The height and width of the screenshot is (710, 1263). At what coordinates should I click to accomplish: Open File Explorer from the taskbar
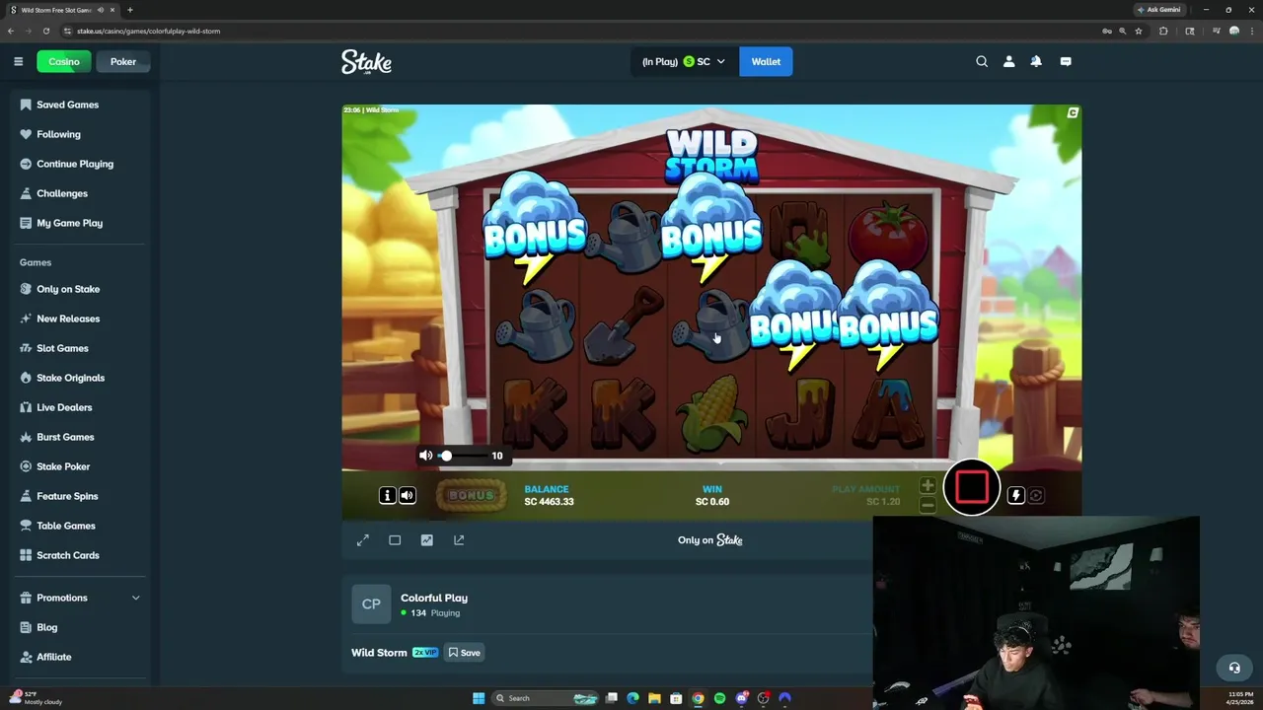[654, 698]
